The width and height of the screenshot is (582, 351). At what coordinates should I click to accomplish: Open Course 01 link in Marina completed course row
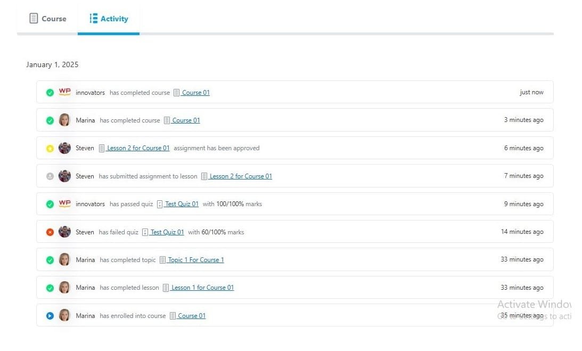pyautogui.click(x=186, y=120)
